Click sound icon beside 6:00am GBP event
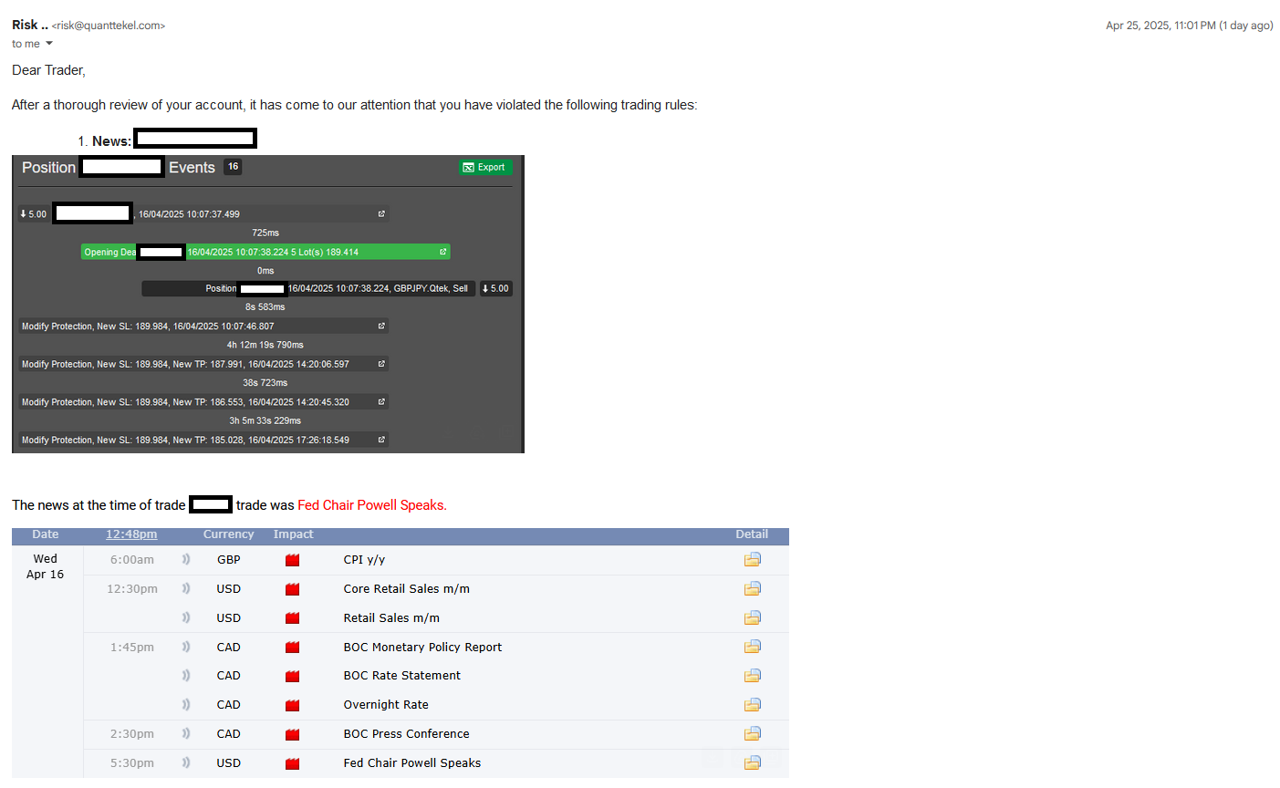The height and width of the screenshot is (788, 1280). [x=186, y=560]
